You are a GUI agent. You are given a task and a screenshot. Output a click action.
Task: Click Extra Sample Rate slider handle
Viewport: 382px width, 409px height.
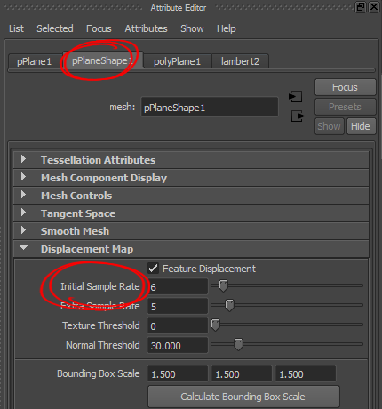tap(229, 305)
